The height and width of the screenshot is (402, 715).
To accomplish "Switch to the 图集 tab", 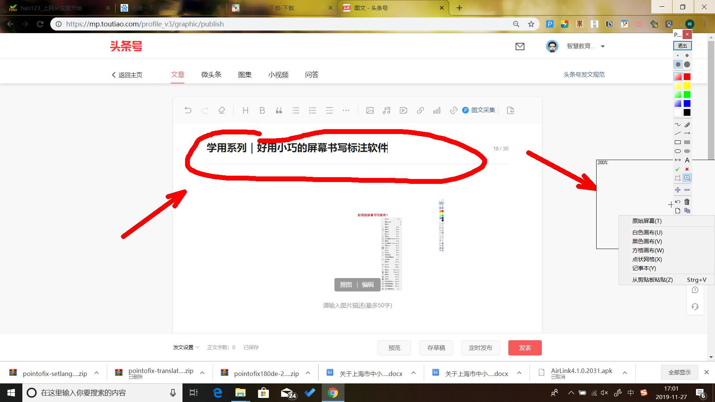I will click(245, 74).
